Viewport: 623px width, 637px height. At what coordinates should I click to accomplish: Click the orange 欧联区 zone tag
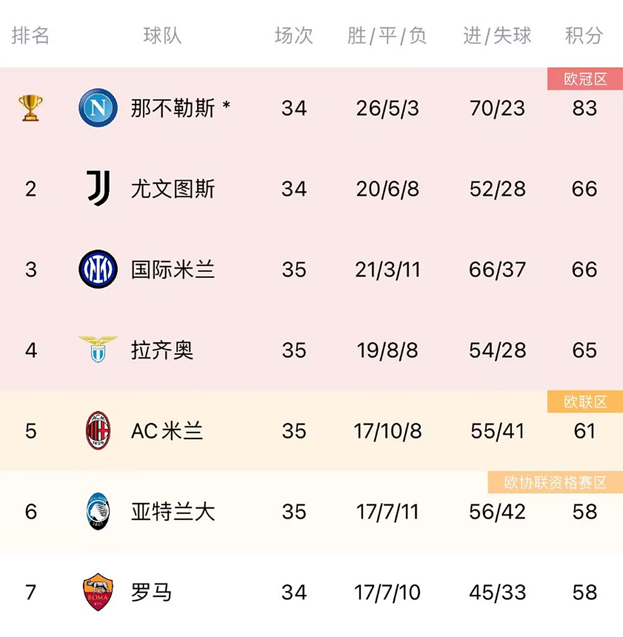click(585, 402)
